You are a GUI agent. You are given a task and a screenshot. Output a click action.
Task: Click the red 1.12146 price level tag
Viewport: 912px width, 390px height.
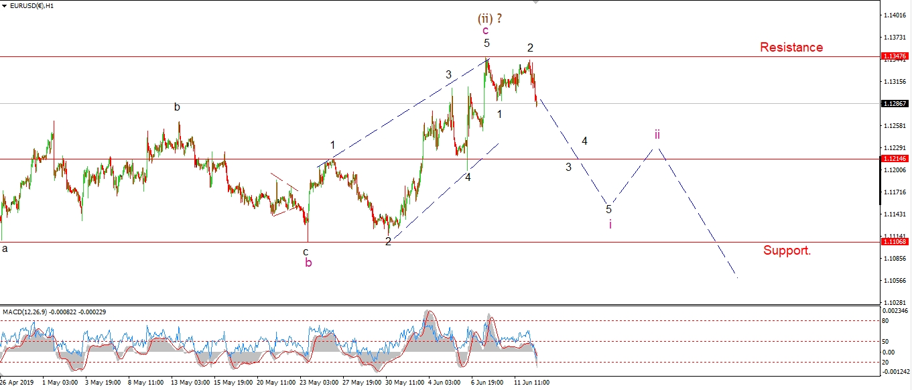(x=895, y=159)
